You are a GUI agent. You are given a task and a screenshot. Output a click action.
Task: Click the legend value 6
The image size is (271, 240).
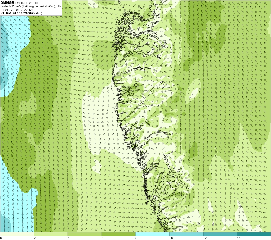click(102, 238)
